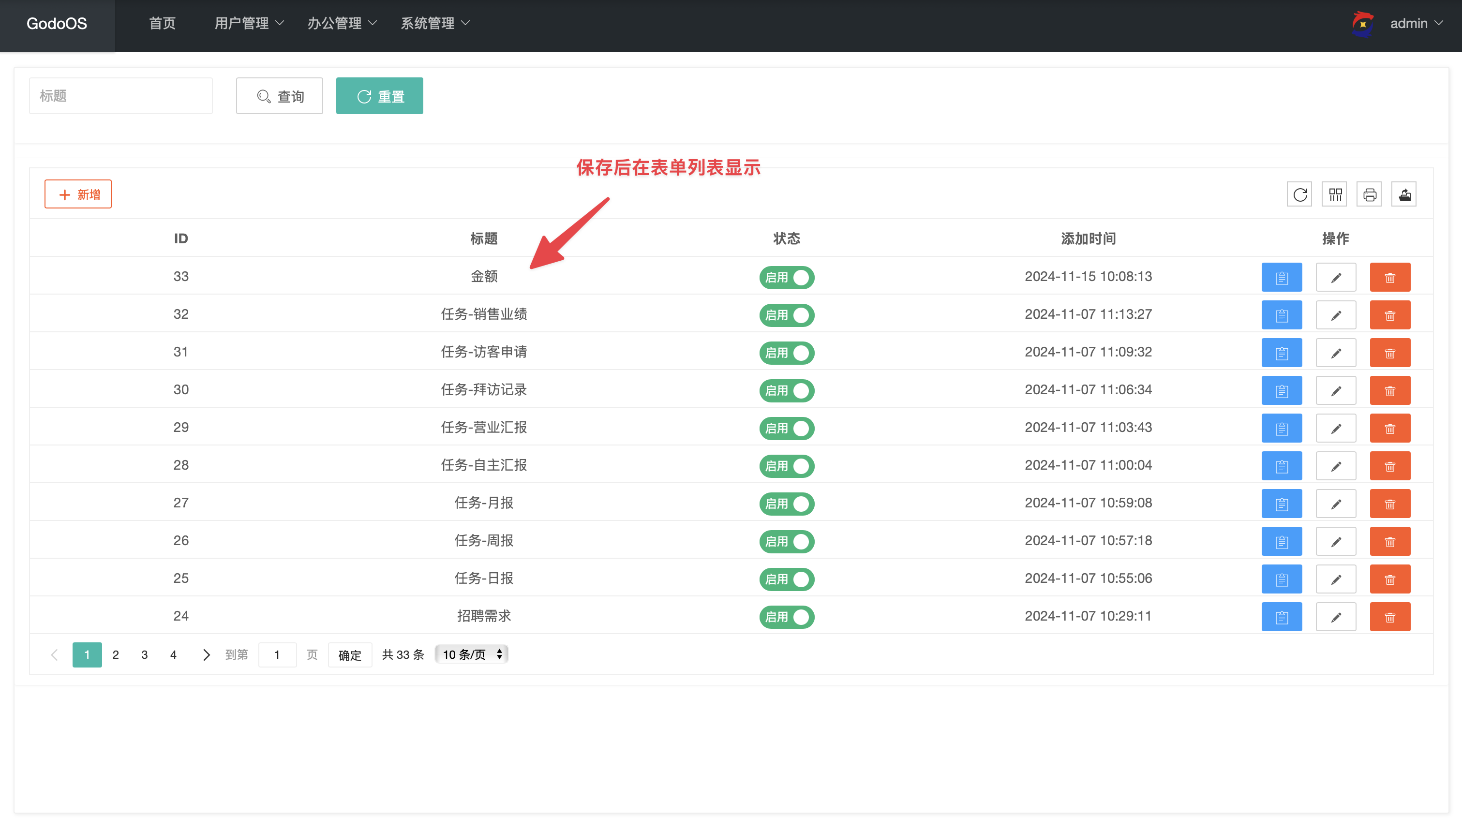Delete the 招聘需求 form entry
Viewport: 1462px width, 831px height.
[1389, 616]
